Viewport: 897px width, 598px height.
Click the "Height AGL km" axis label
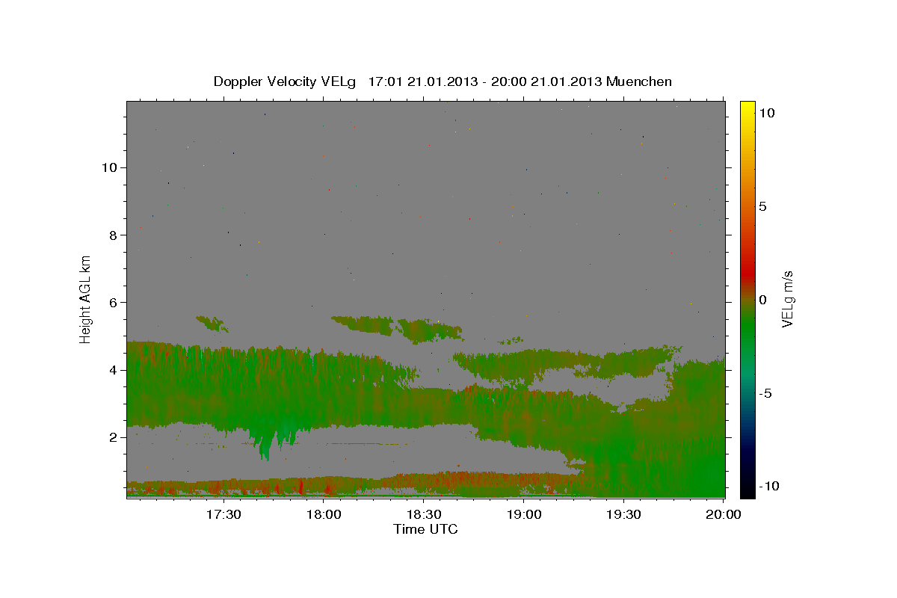tap(86, 298)
